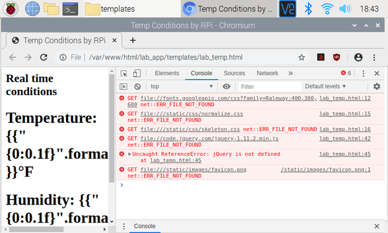Open the skeleton.css file link
388x233 pixels.
click(190, 129)
